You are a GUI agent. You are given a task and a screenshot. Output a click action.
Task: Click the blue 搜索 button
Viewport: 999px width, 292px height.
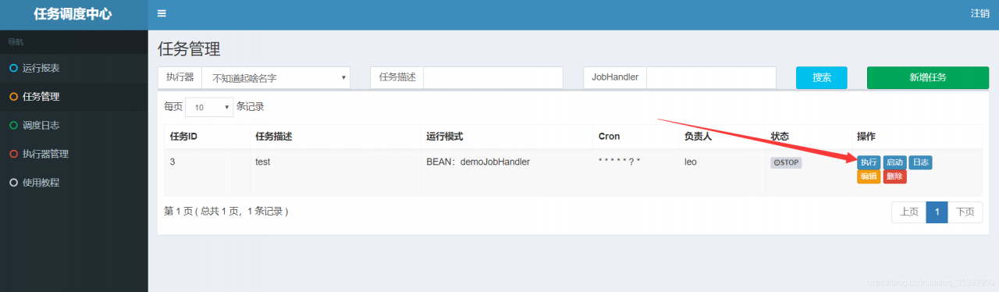click(x=822, y=78)
